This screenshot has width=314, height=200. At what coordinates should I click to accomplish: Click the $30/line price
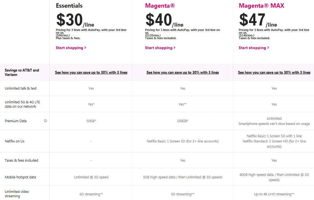(x=75, y=21)
